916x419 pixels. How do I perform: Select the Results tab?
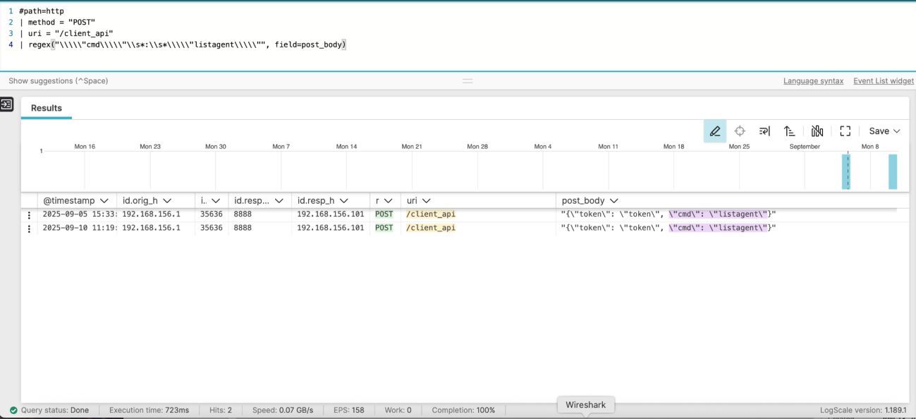click(47, 108)
